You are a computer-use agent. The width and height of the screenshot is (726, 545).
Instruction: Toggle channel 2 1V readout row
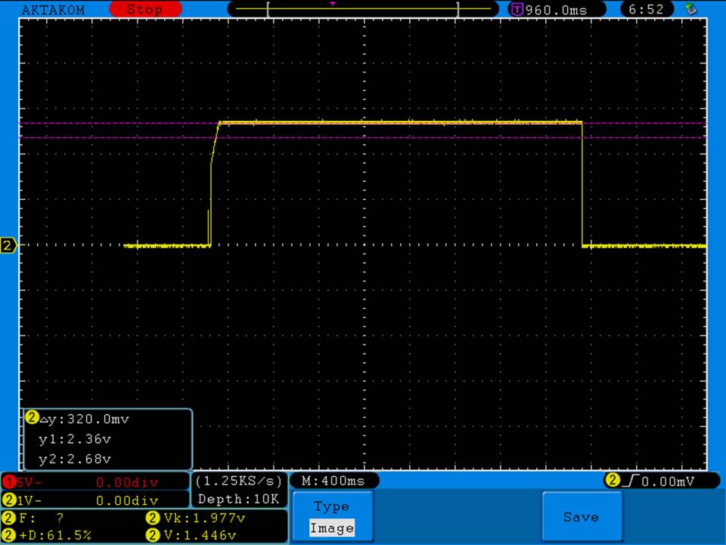pos(95,500)
